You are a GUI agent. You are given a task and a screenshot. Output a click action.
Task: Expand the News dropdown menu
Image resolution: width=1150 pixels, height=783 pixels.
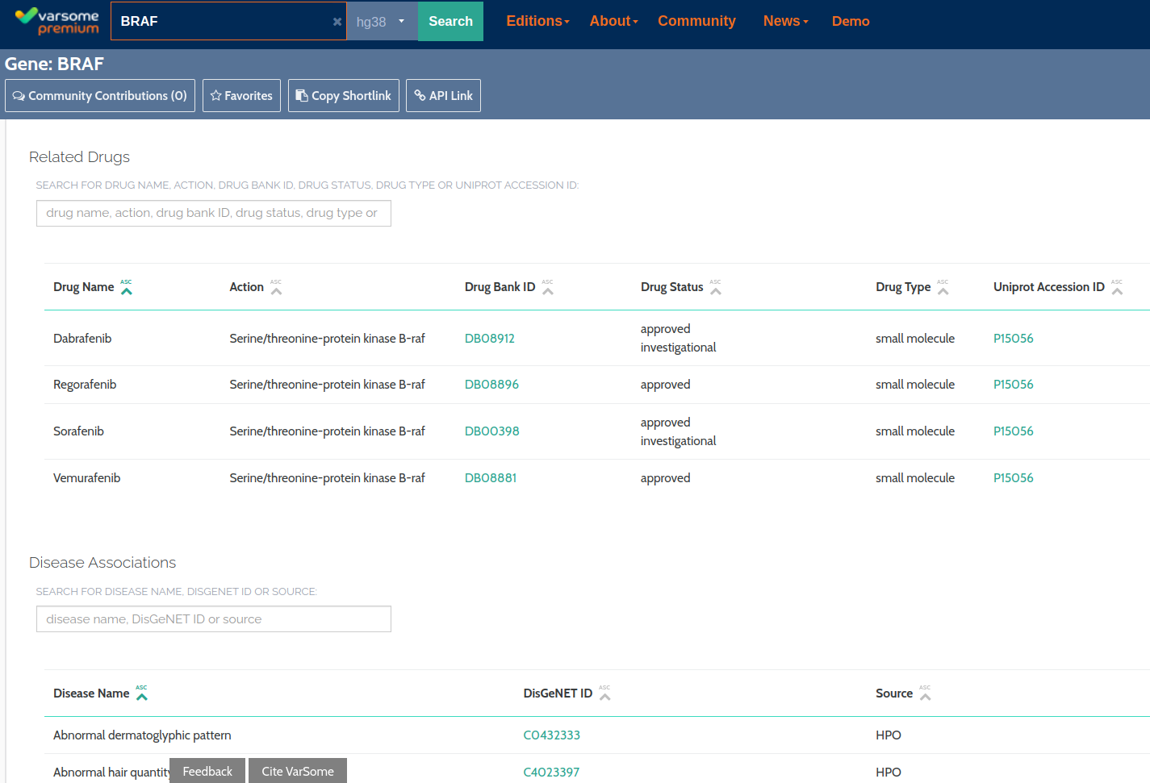[x=785, y=22]
